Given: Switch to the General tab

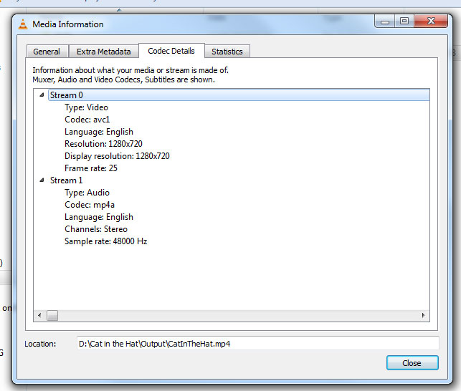Looking at the screenshot, I should pyautogui.click(x=47, y=52).
